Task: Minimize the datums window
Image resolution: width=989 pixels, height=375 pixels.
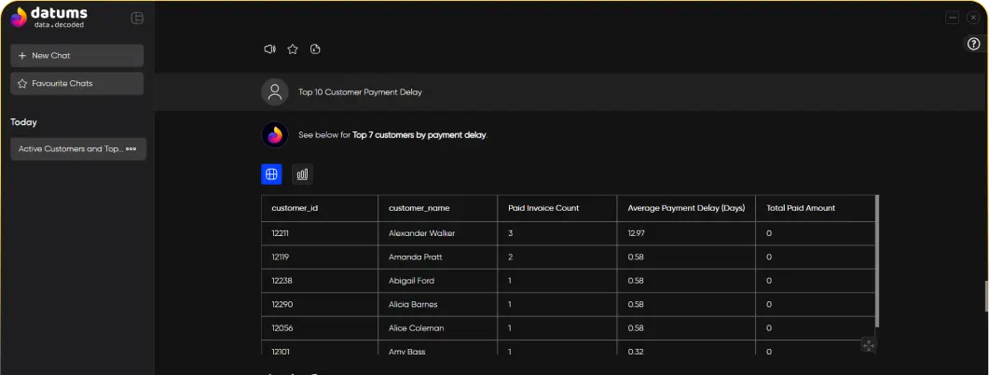Action: coord(952,18)
